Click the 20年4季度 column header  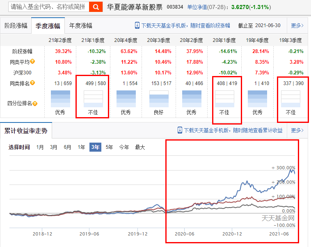[126, 40]
